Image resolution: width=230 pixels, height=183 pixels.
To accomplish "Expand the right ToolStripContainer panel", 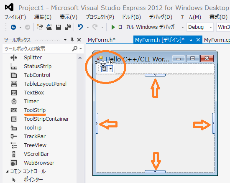I will coord(213,123).
